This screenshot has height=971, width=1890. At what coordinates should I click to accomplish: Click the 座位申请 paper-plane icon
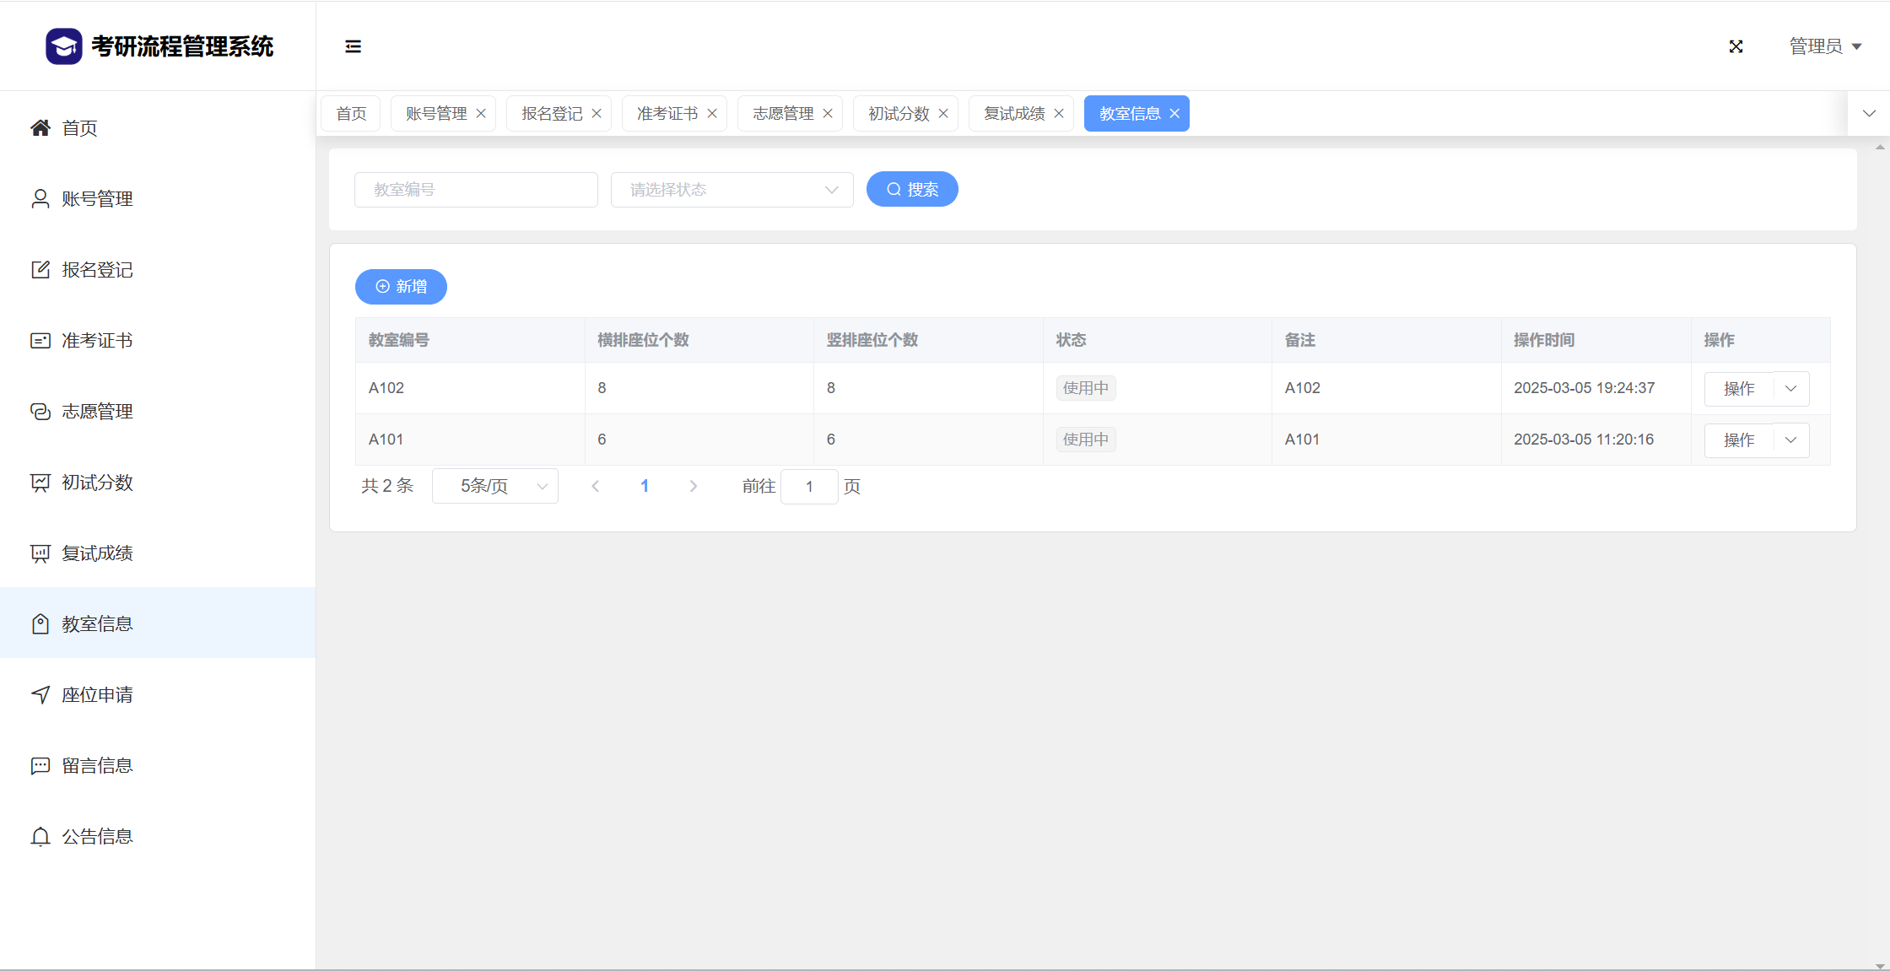40,695
